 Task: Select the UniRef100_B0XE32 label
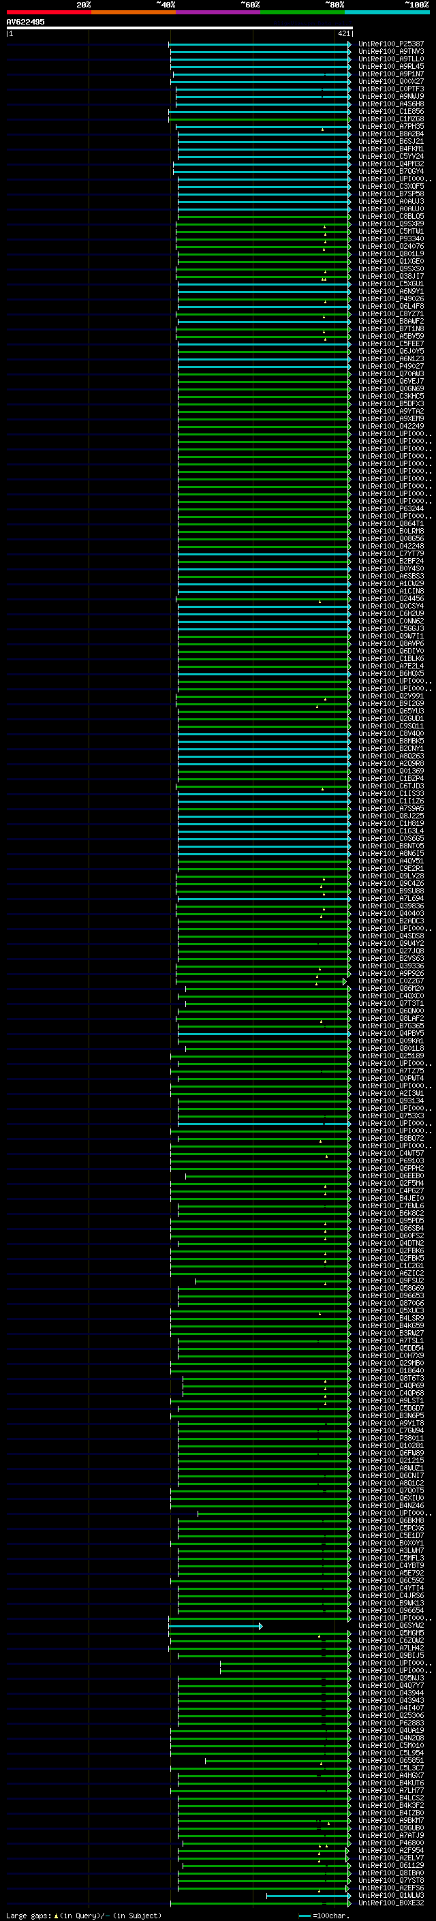[x=391, y=1903]
